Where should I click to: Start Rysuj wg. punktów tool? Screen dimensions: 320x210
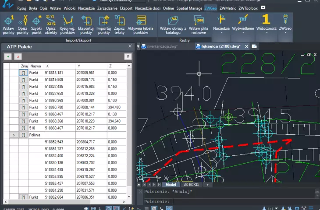pyautogui.click(x=68, y=24)
